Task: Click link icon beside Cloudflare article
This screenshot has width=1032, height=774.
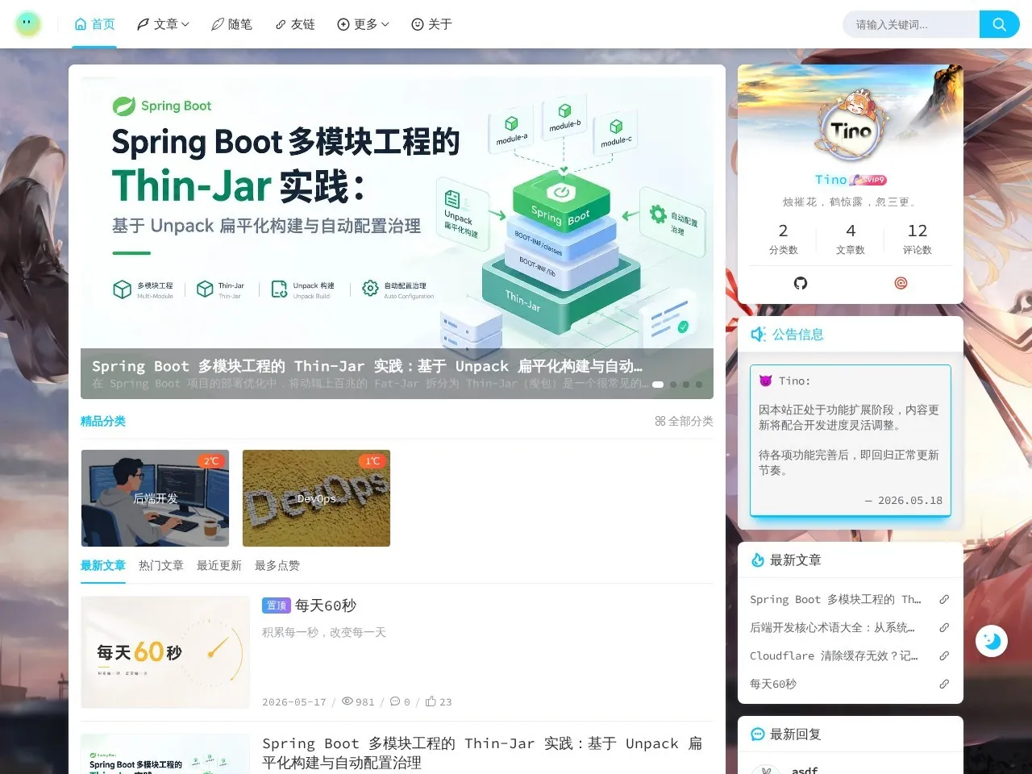Action: tap(944, 655)
